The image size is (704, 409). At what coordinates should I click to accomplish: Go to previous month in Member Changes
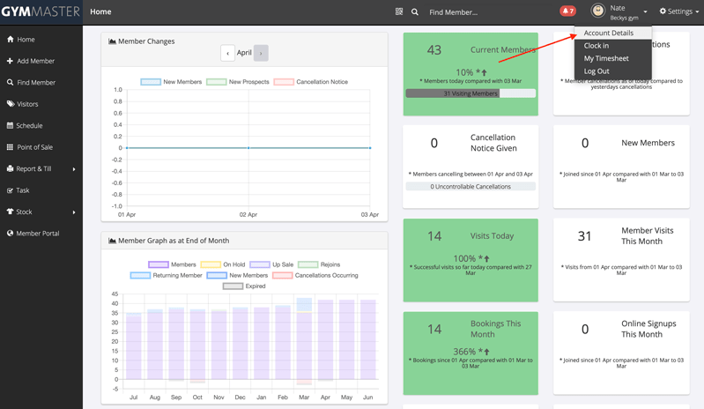[x=227, y=53]
